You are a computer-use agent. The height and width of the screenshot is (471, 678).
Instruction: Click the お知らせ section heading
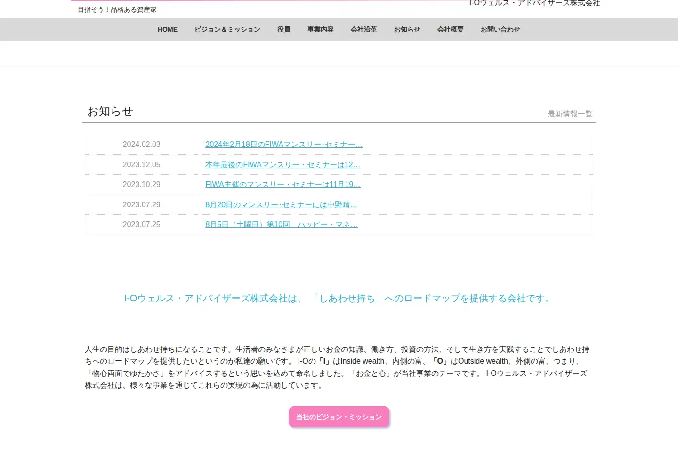110,112
